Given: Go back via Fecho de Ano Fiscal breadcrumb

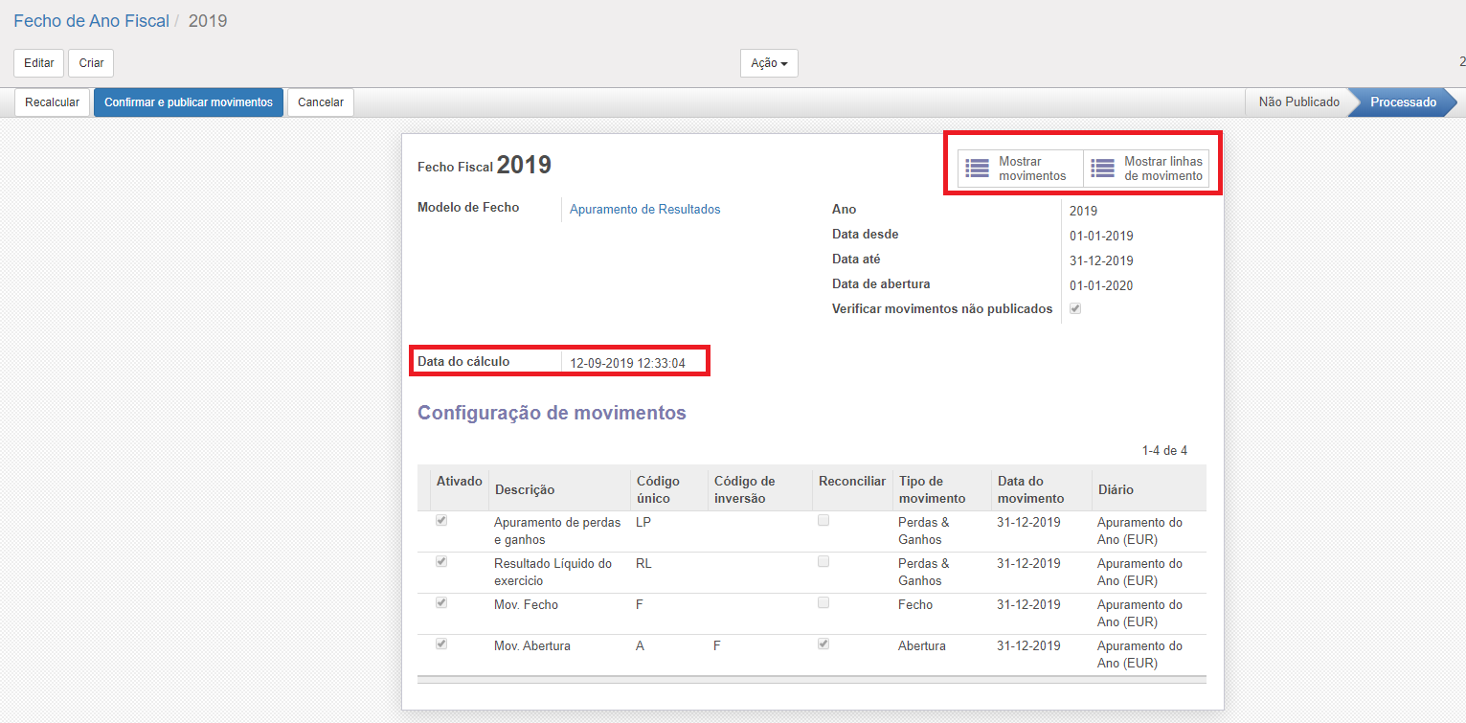Looking at the screenshot, I should tap(91, 21).
